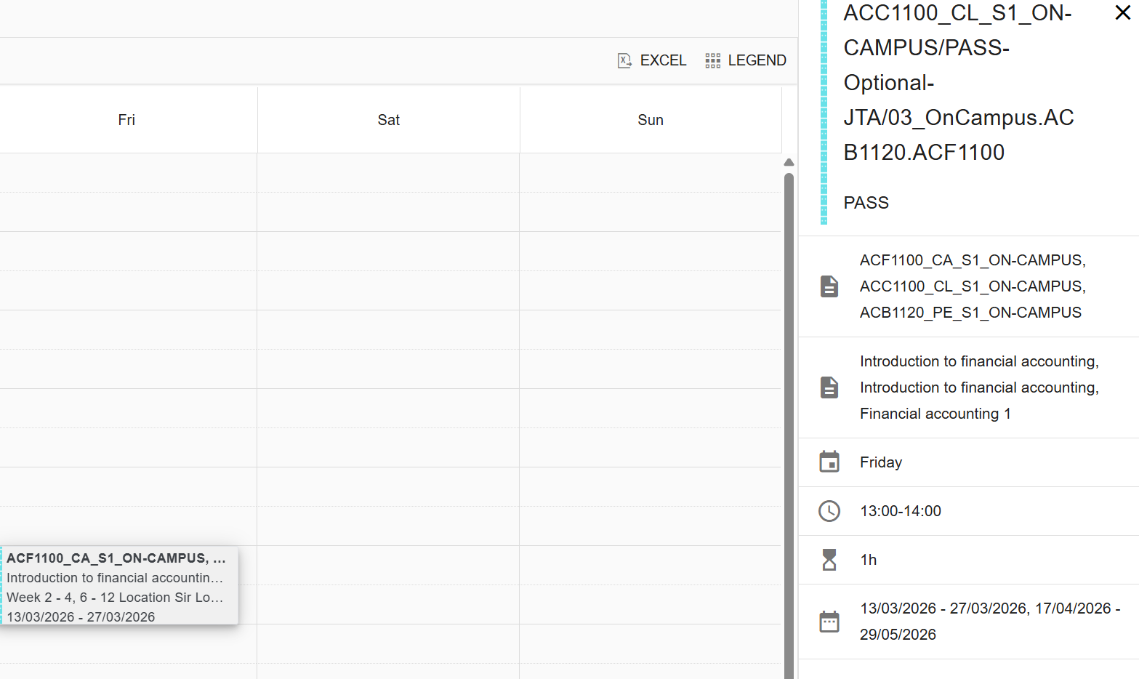Screen dimensions: 1139x679
Task: Close the event details panel
Action: click(x=1122, y=12)
